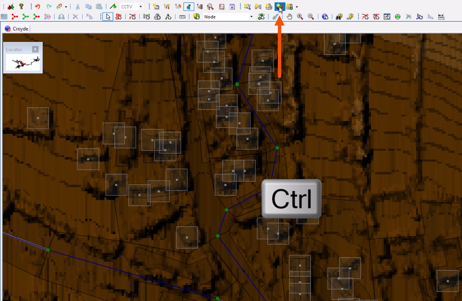Screen dimensions: 462x301
Task: Open the yellow question mark help icon
Action: tap(21, 6)
